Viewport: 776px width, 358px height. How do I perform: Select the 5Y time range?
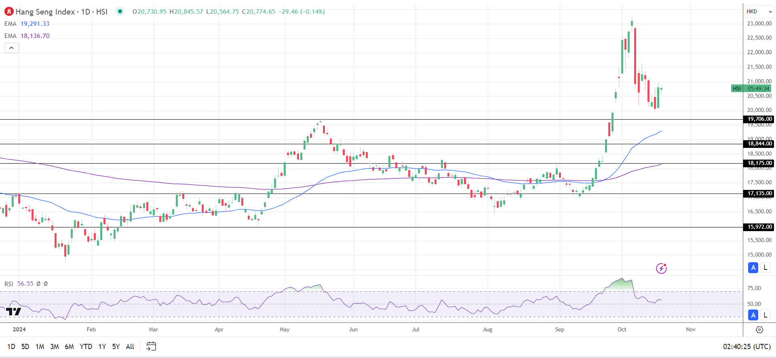[x=116, y=347]
